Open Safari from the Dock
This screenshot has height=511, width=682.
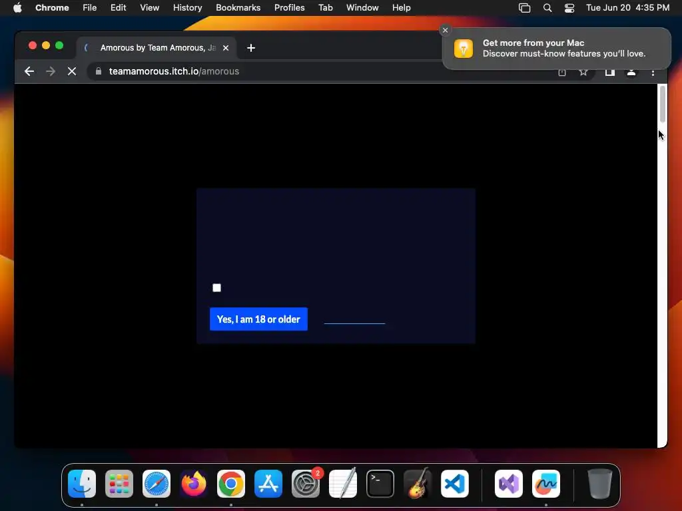click(157, 484)
